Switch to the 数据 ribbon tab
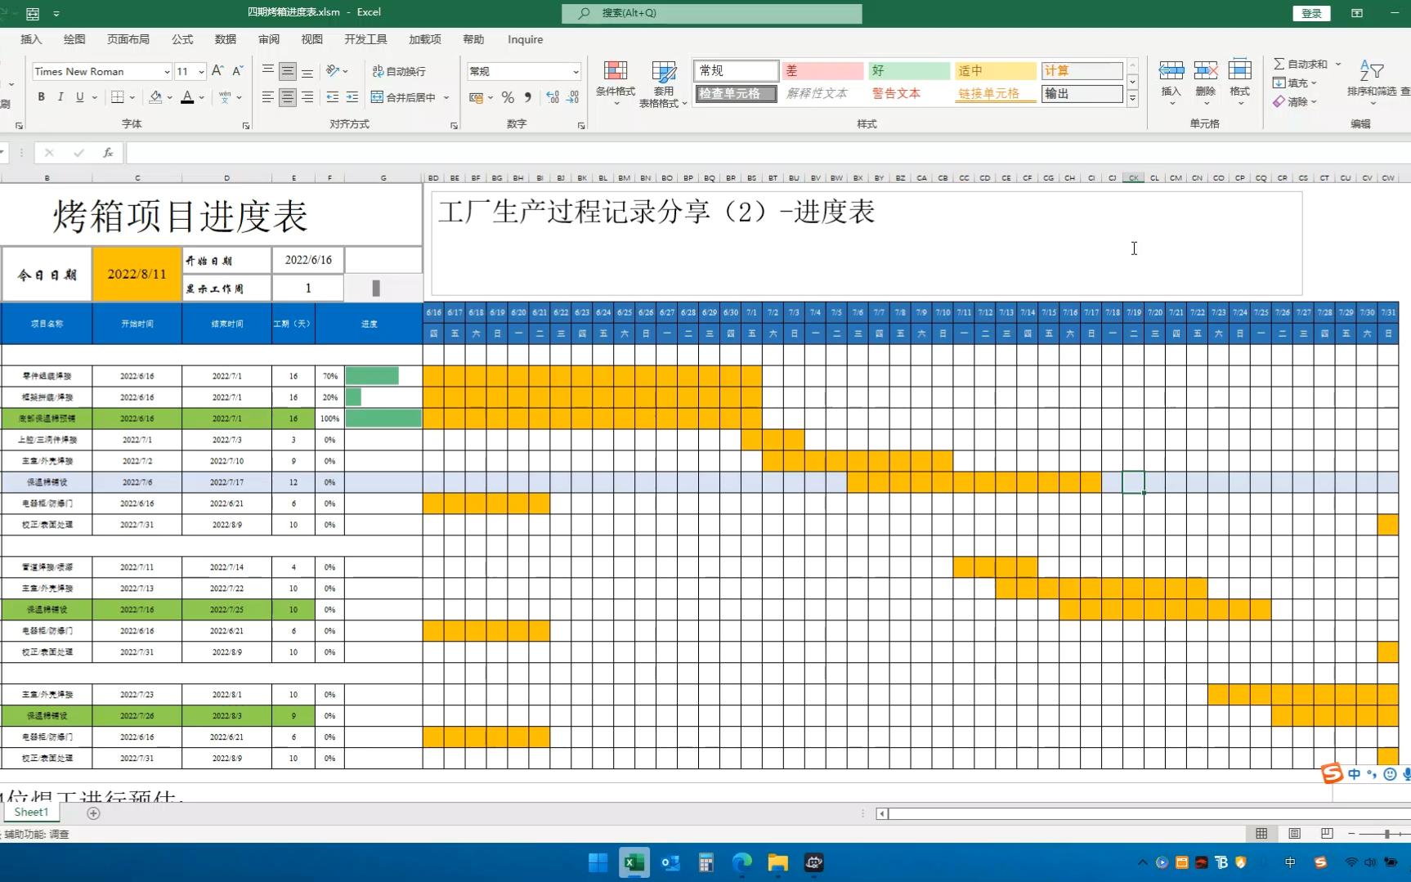The height and width of the screenshot is (882, 1411). [x=225, y=39]
